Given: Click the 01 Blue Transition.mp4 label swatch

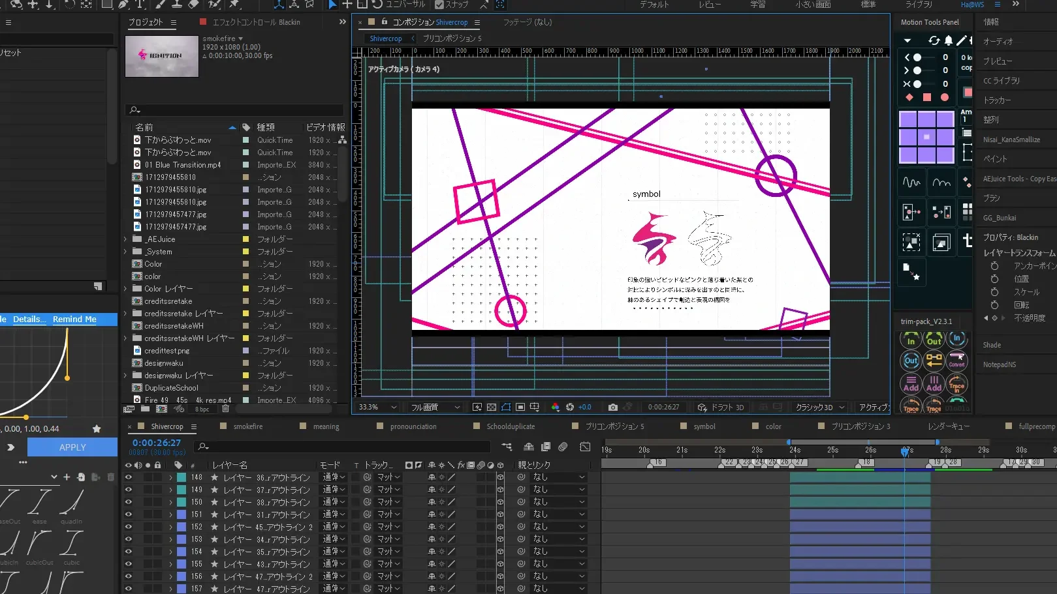Looking at the screenshot, I should [x=246, y=165].
